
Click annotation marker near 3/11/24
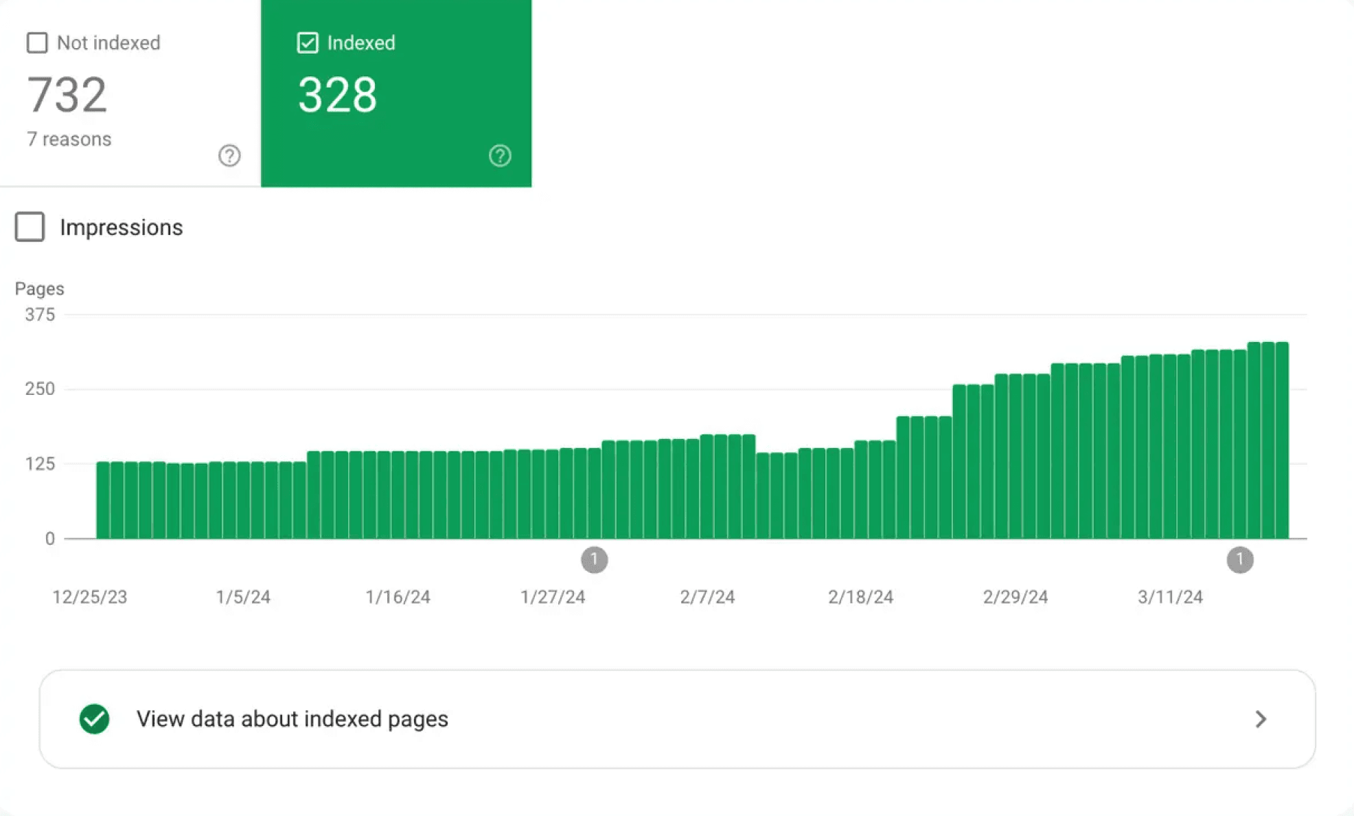coord(1239,560)
